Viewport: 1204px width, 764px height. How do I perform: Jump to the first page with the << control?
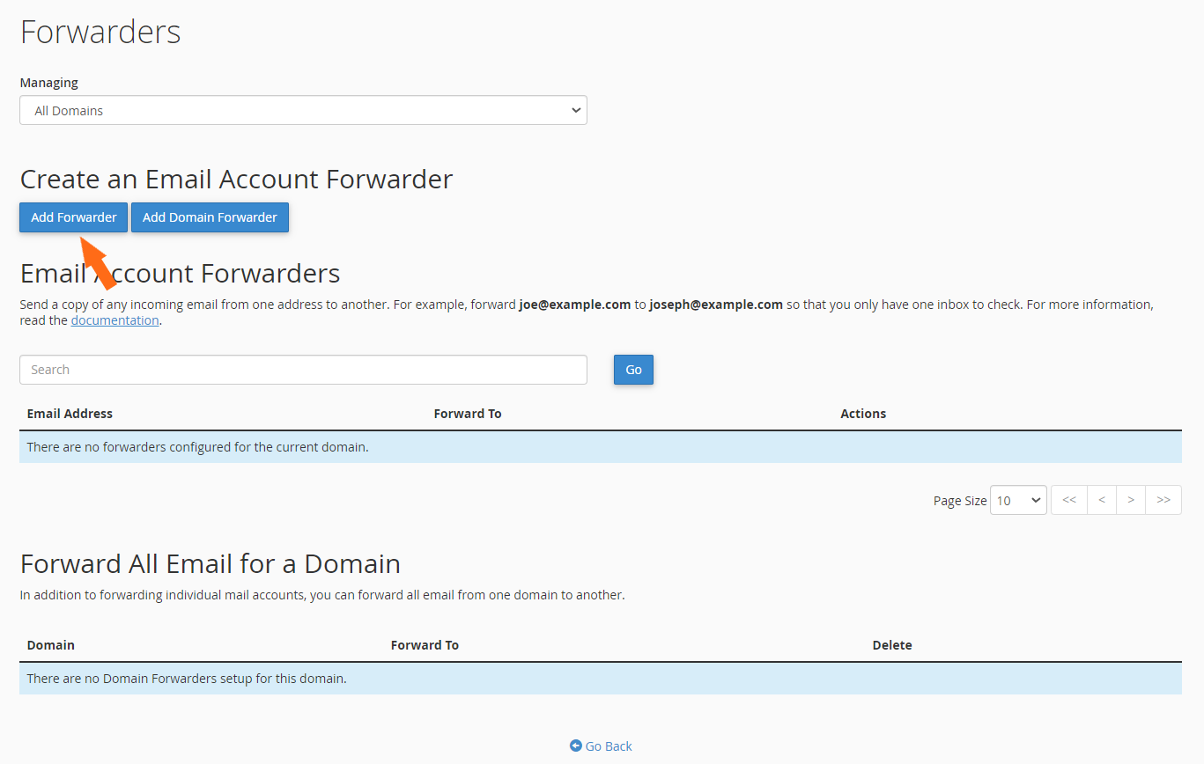tap(1068, 499)
